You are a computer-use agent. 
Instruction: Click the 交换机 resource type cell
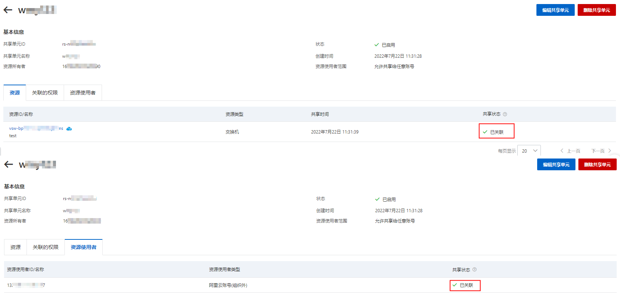[x=232, y=132]
